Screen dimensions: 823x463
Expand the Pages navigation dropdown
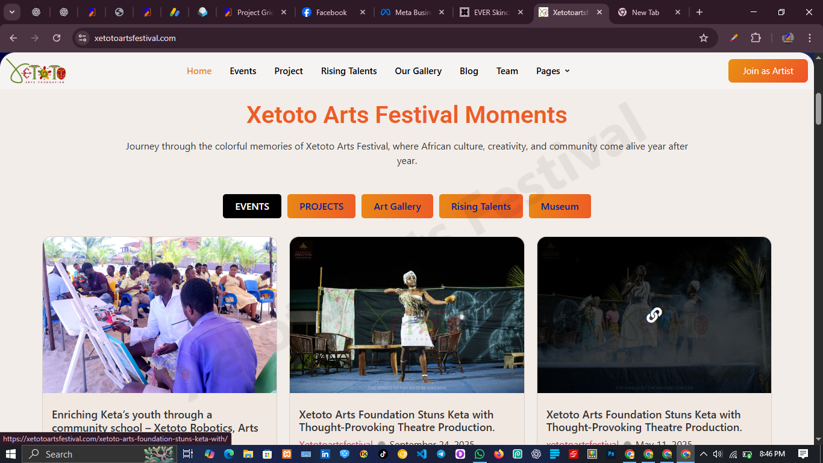coord(552,71)
